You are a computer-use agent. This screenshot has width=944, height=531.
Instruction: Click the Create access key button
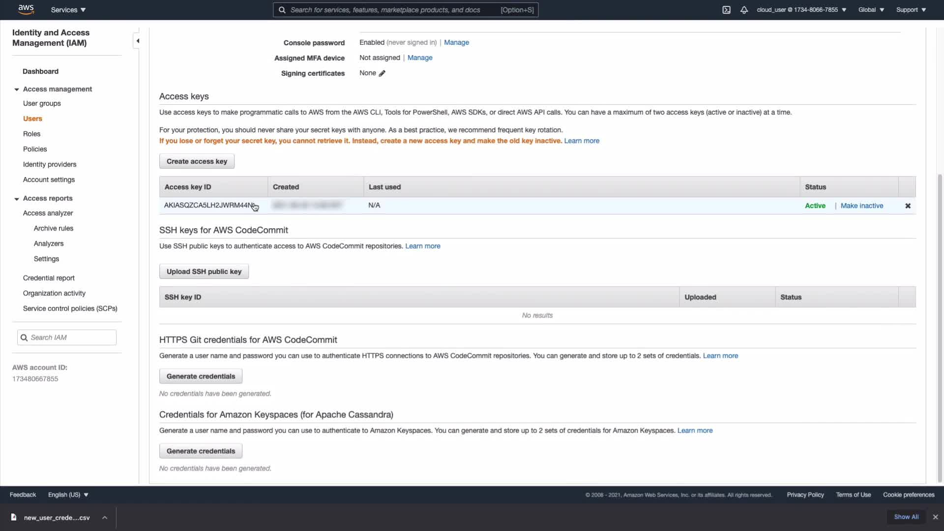197,161
